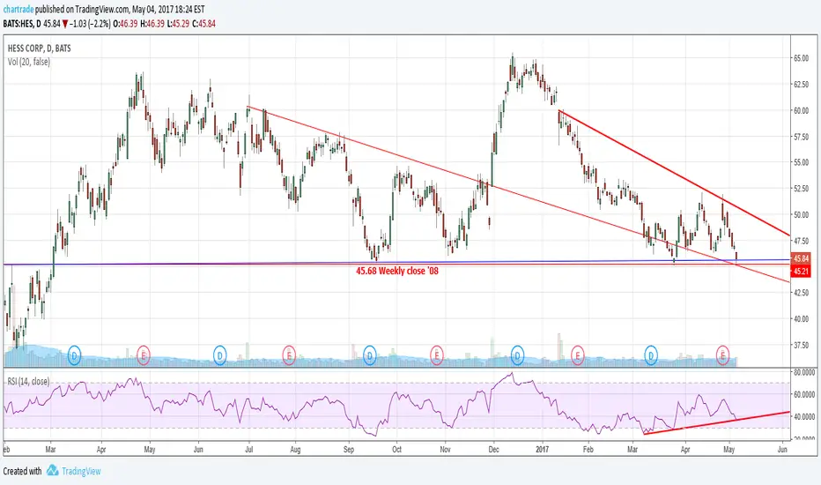The height and width of the screenshot is (485, 821).
Task: Click the '45.68 Weekly close '08' annotation
Action: click(x=397, y=271)
